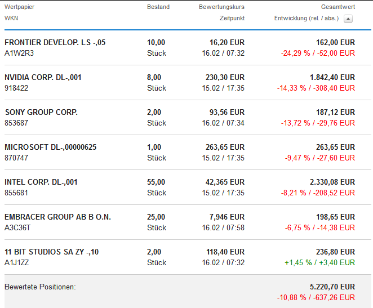Click the Gesamtwert column header
Screen dimensions: 373x308
point(338,7)
